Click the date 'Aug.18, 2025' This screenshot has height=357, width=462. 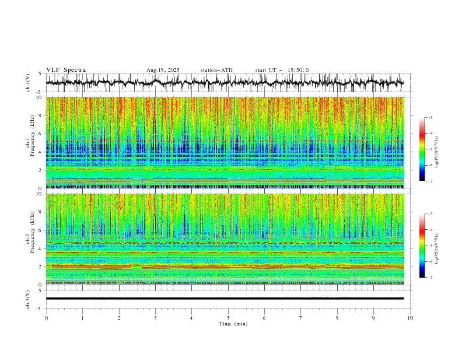click(163, 70)
